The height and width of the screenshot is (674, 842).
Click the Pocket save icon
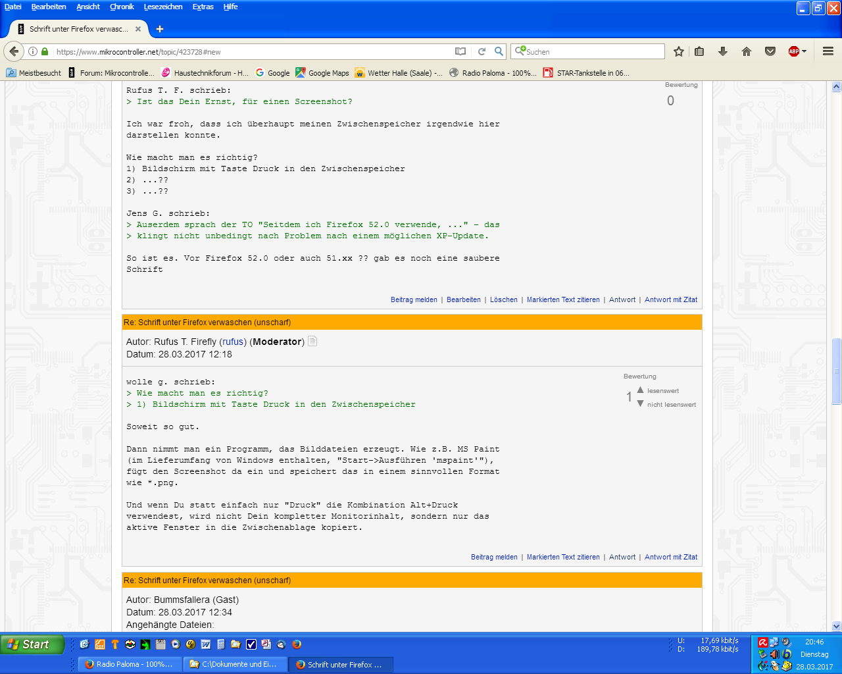770,51
